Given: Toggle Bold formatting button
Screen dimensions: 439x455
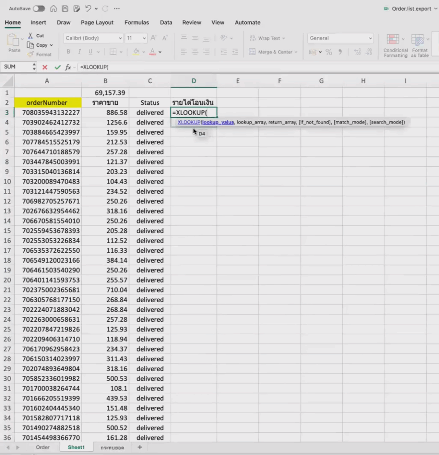Looking at the screenshot, I should [68, 52].
